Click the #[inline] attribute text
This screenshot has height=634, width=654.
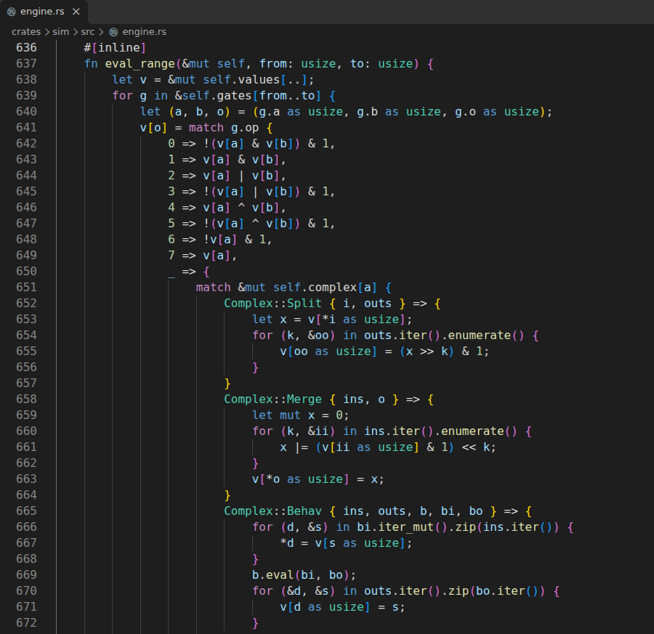(115, 47)
